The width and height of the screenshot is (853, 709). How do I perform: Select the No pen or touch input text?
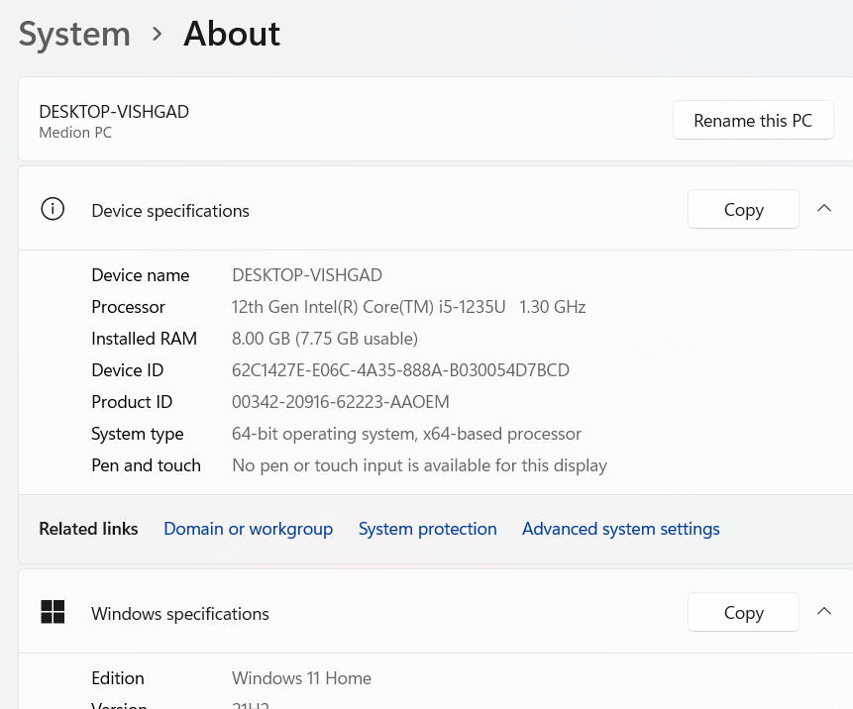(419, 465)
